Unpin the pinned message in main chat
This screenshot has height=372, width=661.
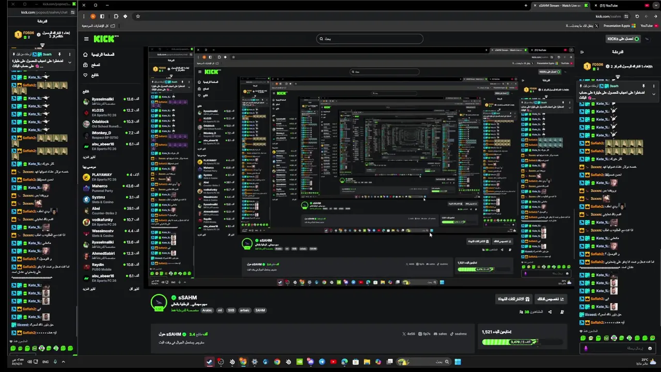point(643,86)
